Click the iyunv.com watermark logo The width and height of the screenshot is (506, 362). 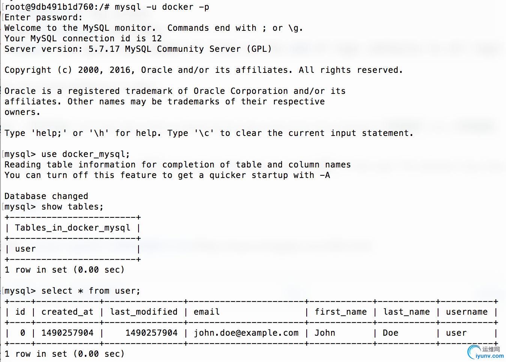point(486,353)
